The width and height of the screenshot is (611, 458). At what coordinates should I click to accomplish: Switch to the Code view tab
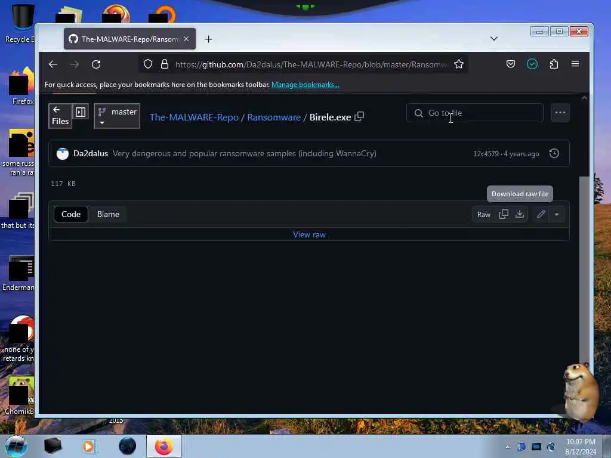(71, 214)
